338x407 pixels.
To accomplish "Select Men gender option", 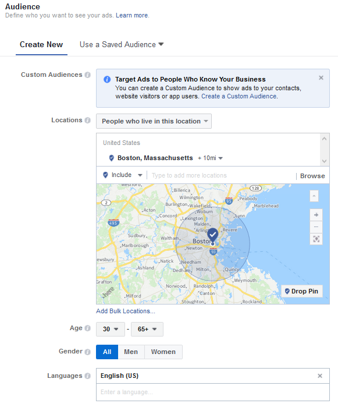I will point(131,352).
